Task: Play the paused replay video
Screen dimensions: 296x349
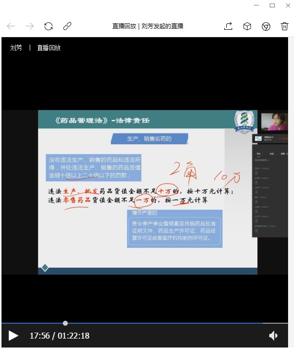Action: pos(13,336)
